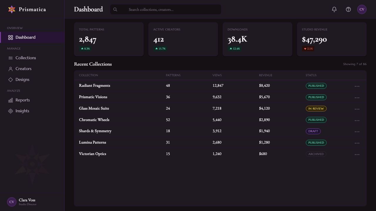Sort by the Patterns column header

(x=173, y=75)
